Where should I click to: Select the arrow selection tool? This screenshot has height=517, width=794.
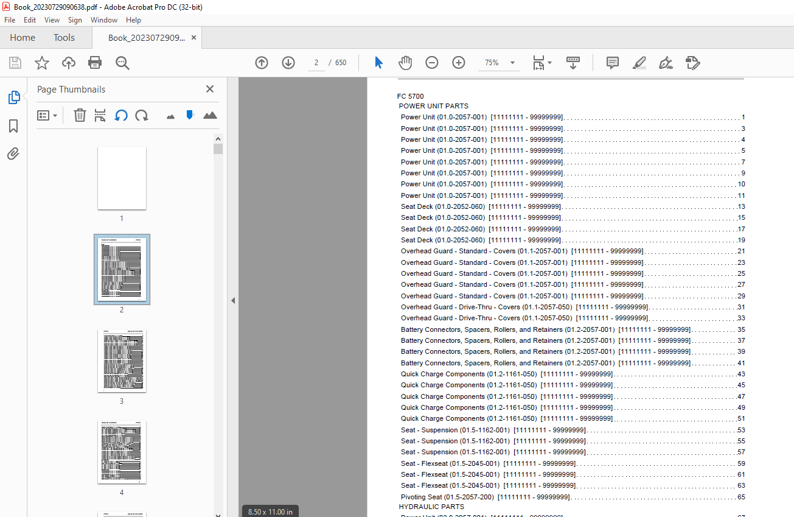point(378,63)
